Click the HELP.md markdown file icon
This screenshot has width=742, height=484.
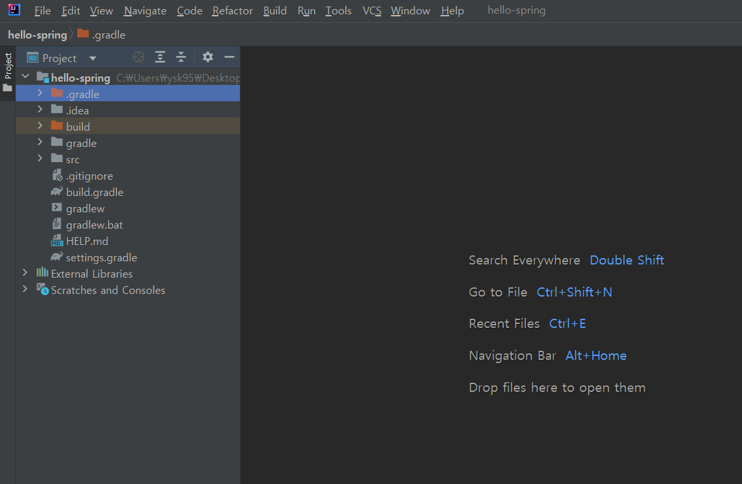point(57,240)
